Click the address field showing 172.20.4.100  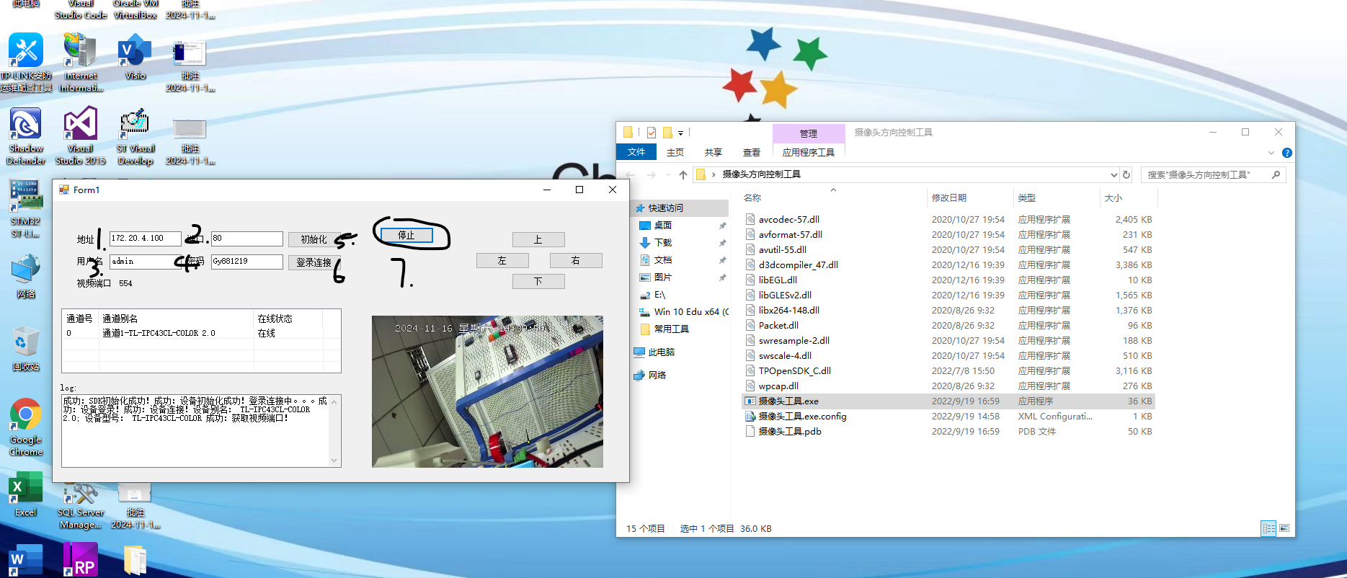click(x=145, y=239)
